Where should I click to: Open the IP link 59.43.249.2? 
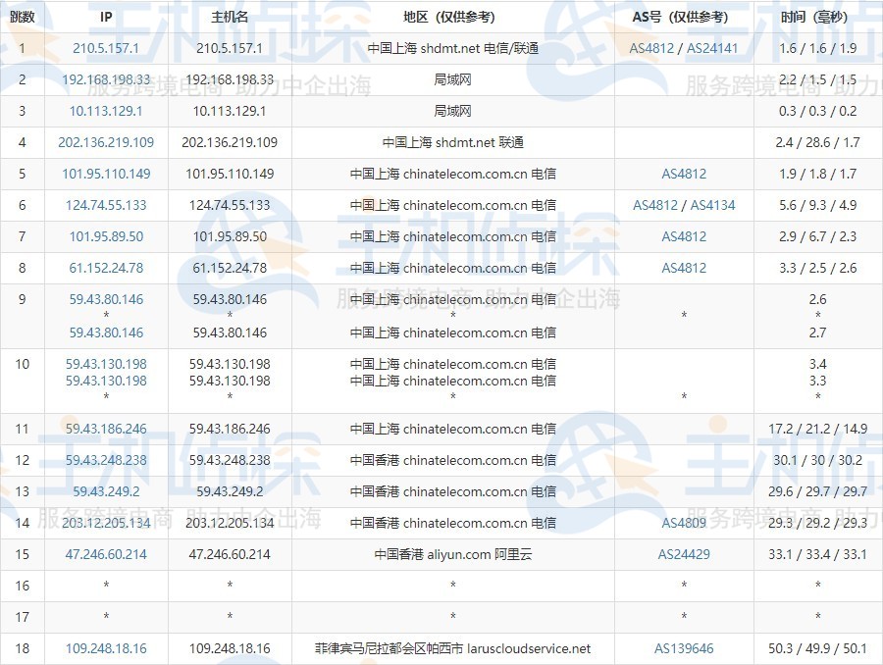click(x=106, y=491)
